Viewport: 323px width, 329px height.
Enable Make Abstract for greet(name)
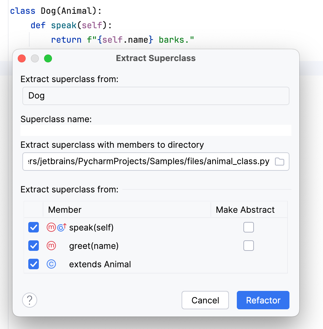pyautogui.click(x=248, y=246)
